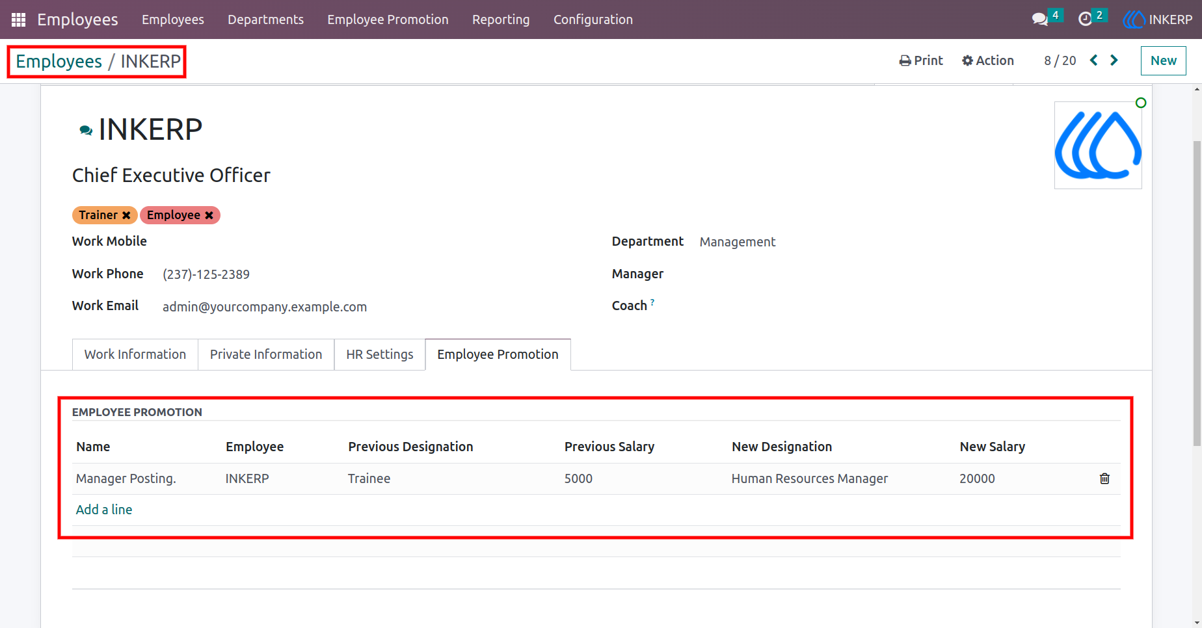
Task: Open the apps grid menu icon
Action: (x=18, y=20)
